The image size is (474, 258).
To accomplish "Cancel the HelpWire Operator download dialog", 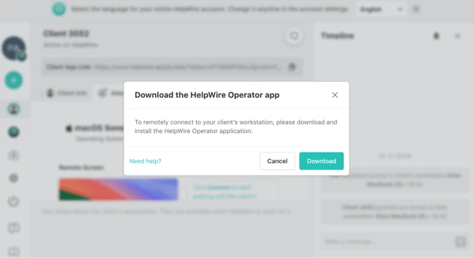I will 277,161.
